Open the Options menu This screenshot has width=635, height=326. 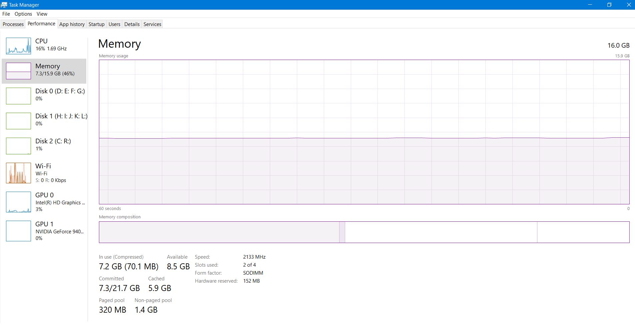(x=23, y=14)
